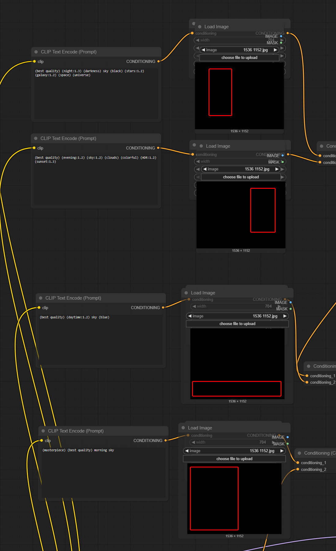Collapse the bottom-right Conditioning (C… node
Image resolution: width=336 pixels, height=551 pixels.
tap(300, 453)
